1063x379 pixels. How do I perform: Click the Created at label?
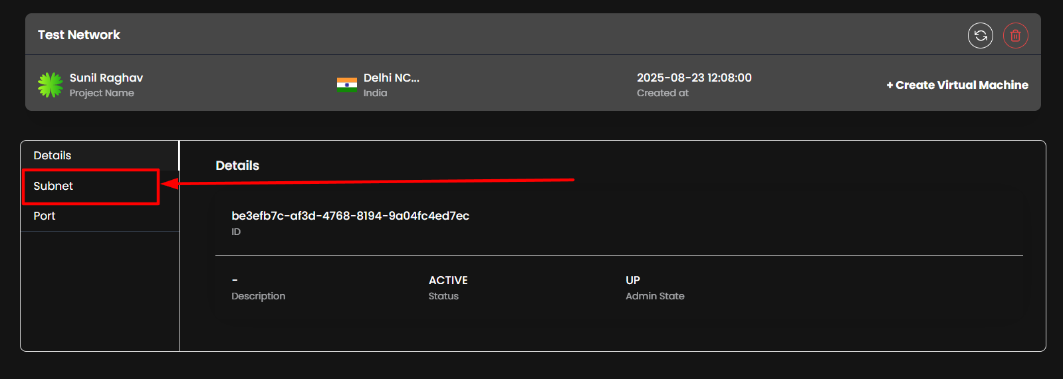[x=662, y=93]
